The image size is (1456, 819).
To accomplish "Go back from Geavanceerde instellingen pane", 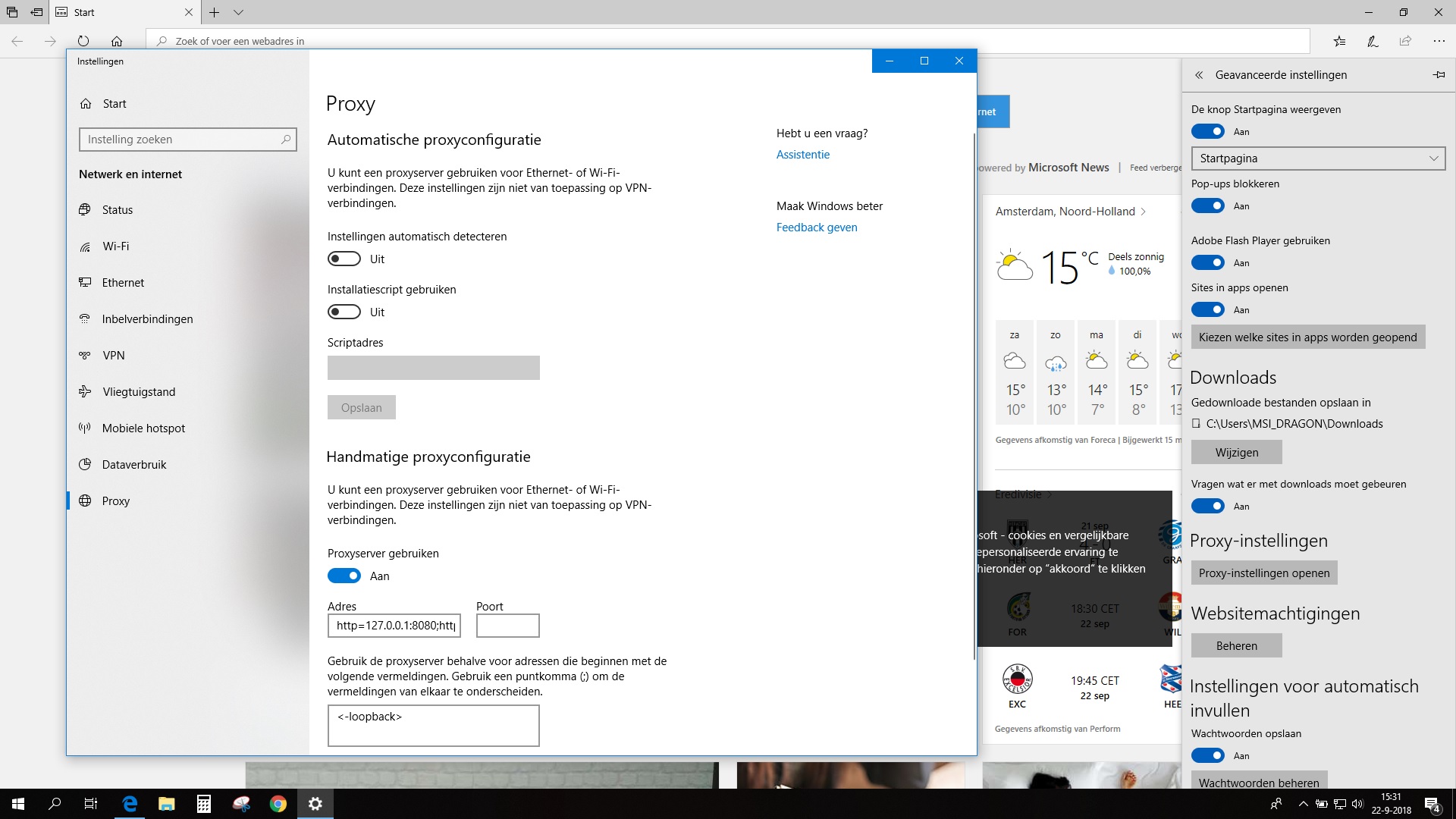I will point(1199,75).
